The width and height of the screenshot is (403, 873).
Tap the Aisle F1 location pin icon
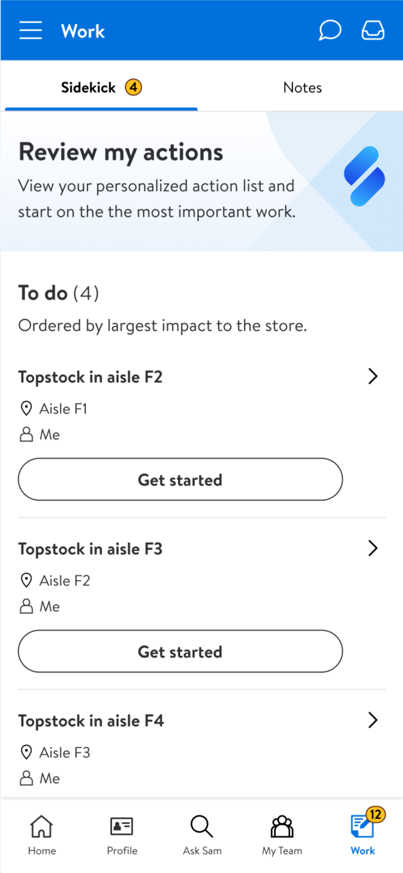coord(26,408)
